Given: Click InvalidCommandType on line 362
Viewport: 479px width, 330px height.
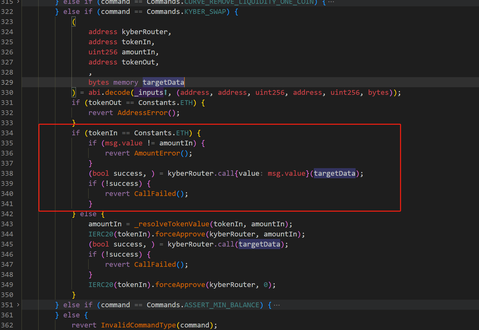Looking at the screenshot, I should click(138, 325).
